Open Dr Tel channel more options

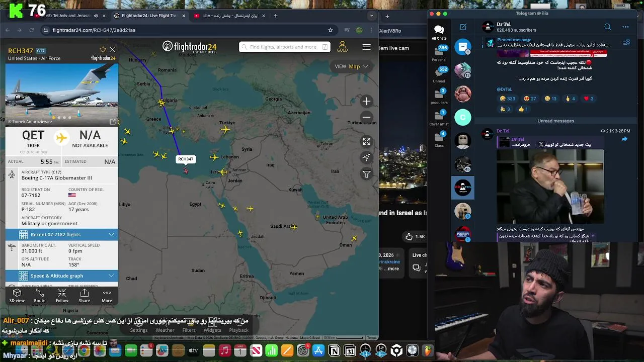click(625, 27)
